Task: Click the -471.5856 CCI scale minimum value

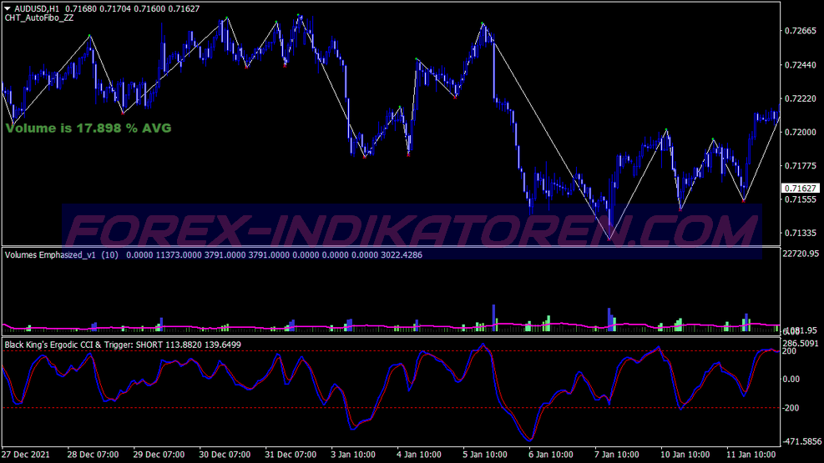Action: point(801,442)
